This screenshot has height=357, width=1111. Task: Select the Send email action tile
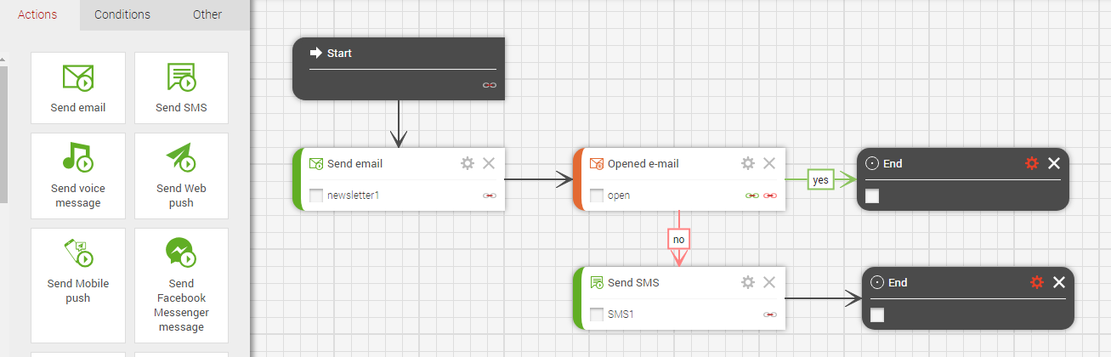coord(78,88)
